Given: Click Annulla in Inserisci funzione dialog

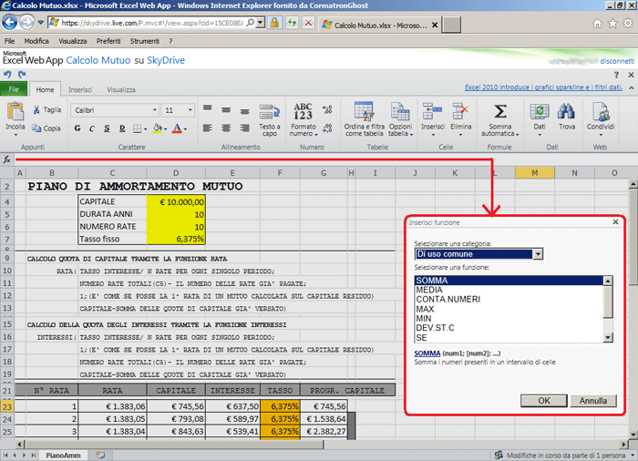Looking at the screenshot, I should click(x=593, y=401).
